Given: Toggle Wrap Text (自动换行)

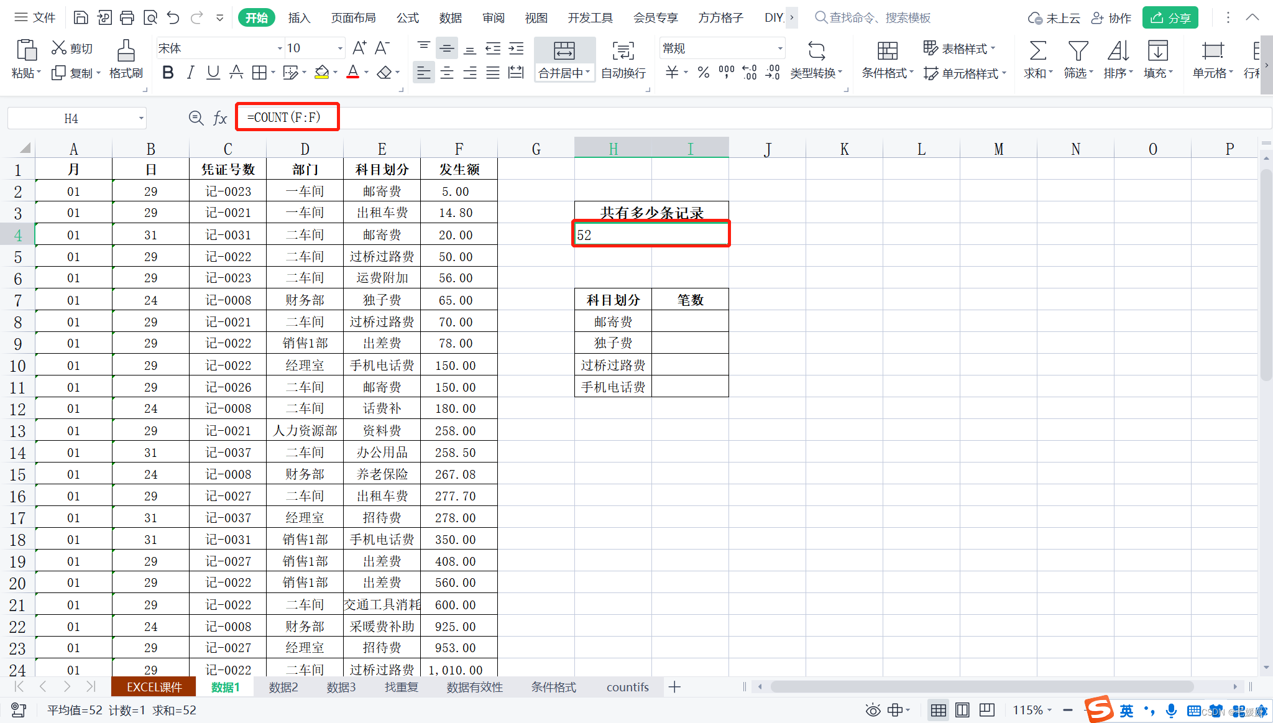Looking at the screenshot, I should (x=623, y=60).
